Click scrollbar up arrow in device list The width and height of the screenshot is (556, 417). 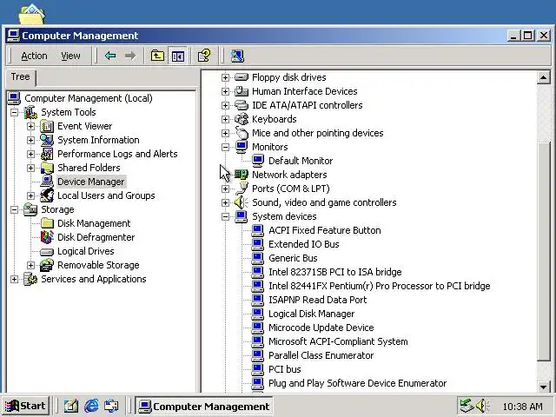(x=543, y=77)
